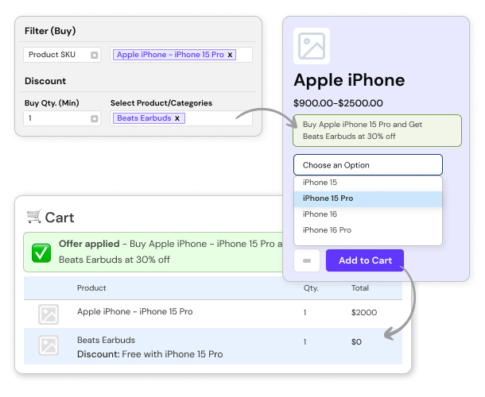Viewport: 485px width, 397px height.
Task: Open the Product SKU dropdown
Action: pyautogui.click(x=94, y=55)
